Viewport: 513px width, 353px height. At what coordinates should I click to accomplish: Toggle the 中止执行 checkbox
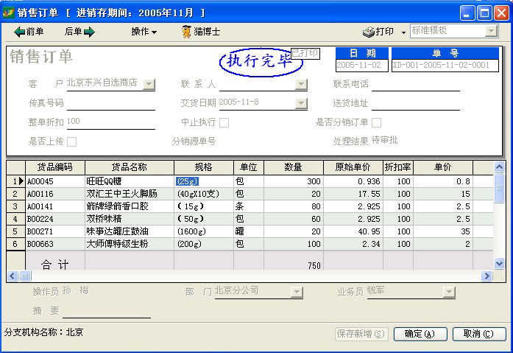[224, 122]
